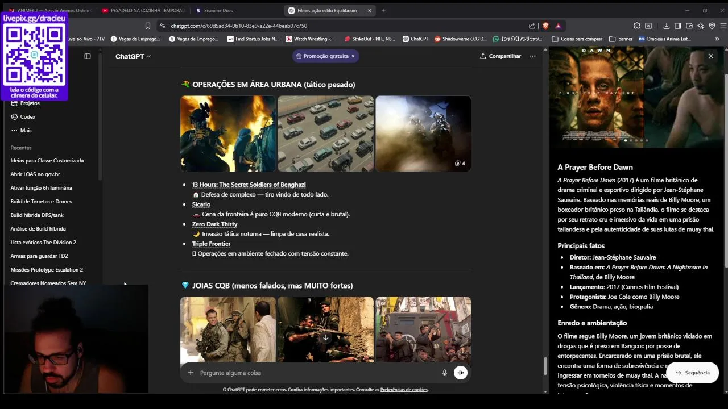Close the Filmes ação estilo Equilibrium tab
728x409 pixels.
point(370,10)
